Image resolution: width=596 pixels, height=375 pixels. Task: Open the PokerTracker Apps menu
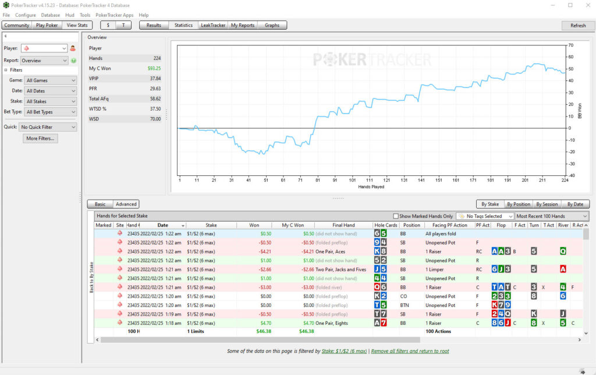(x=115, y=15)
